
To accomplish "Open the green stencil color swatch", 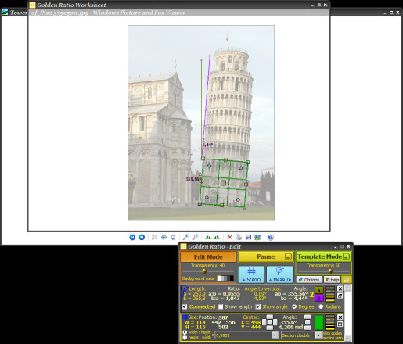I will point(319,322).
